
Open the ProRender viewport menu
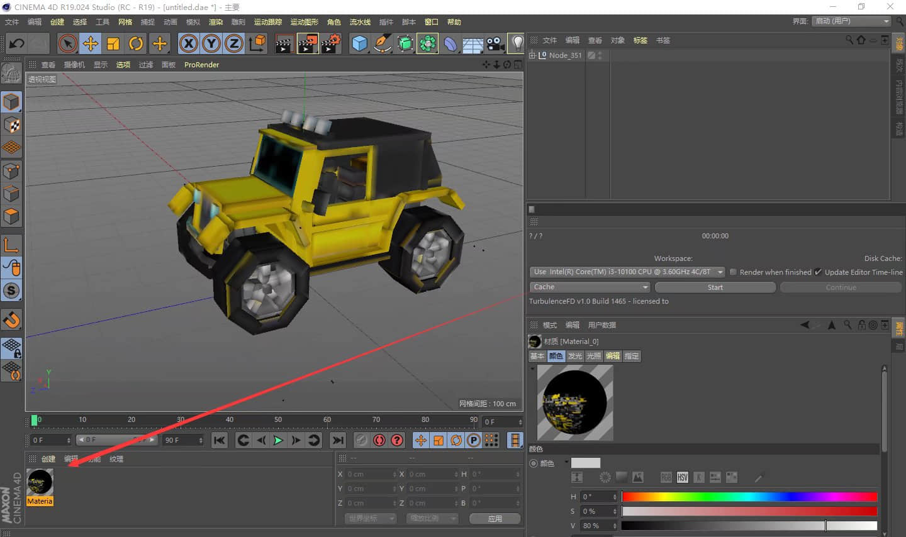tap(202, 65)
